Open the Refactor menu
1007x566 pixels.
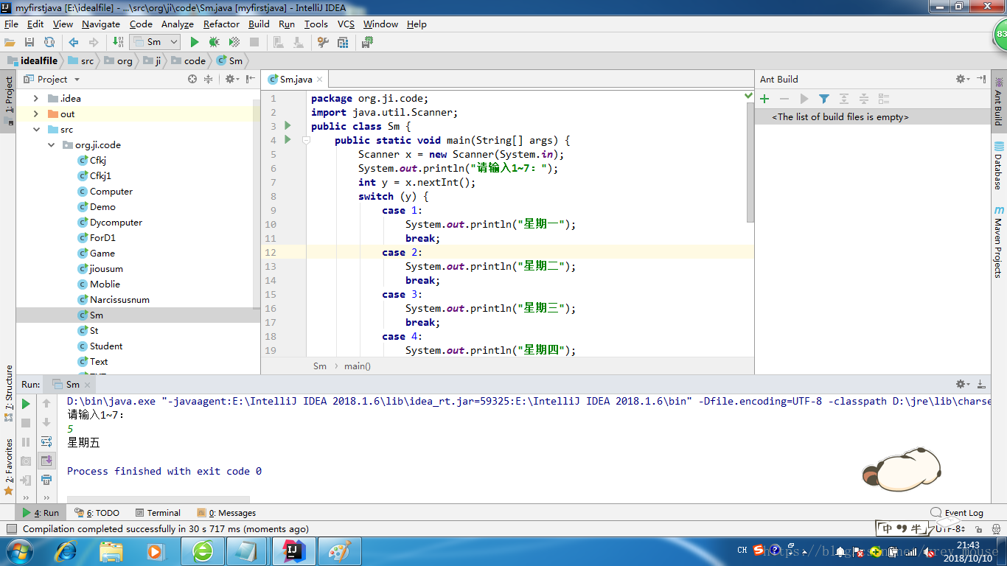(x=221, y=24)
